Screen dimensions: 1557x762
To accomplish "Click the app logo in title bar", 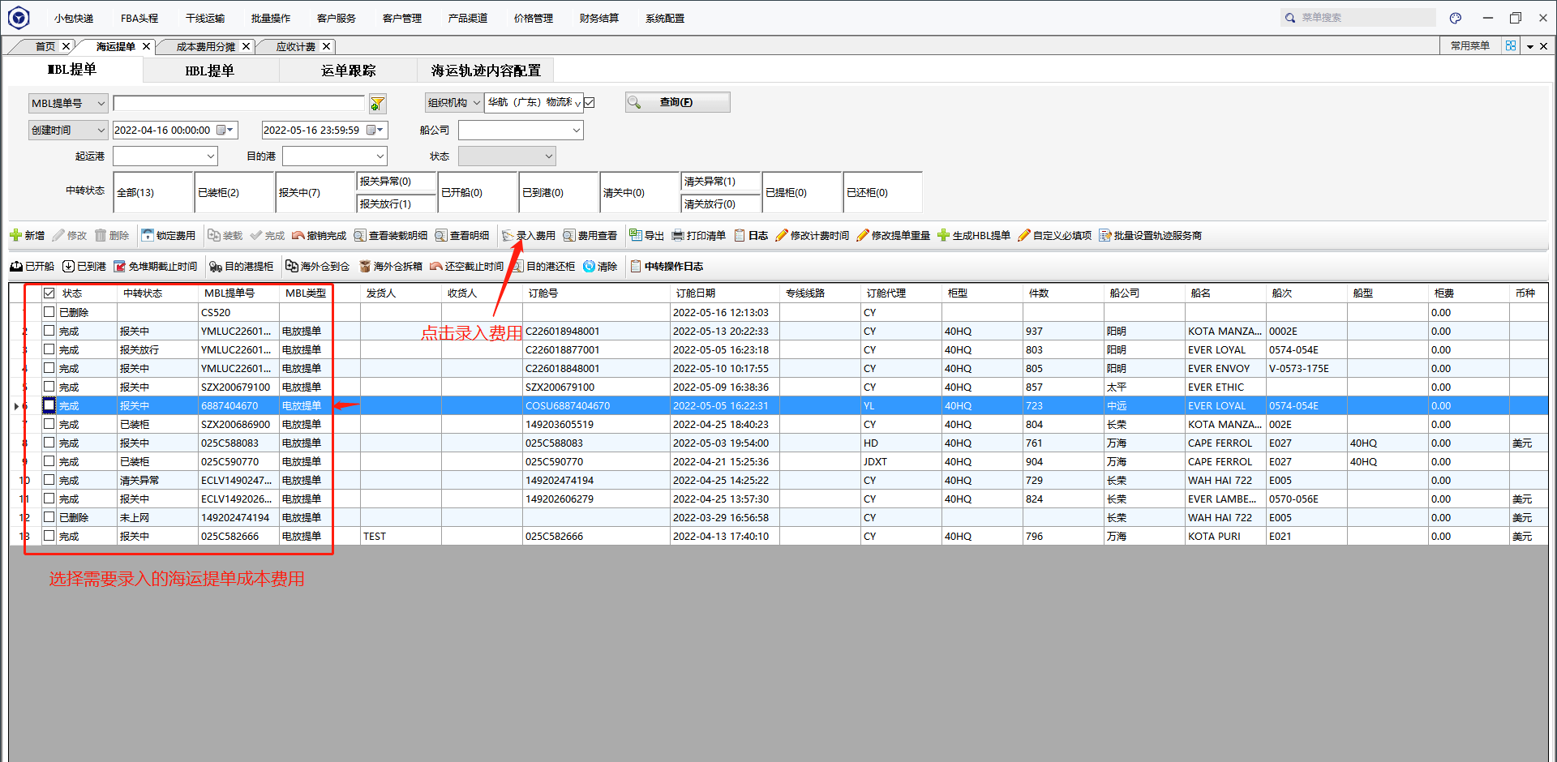I will (19, 17).
